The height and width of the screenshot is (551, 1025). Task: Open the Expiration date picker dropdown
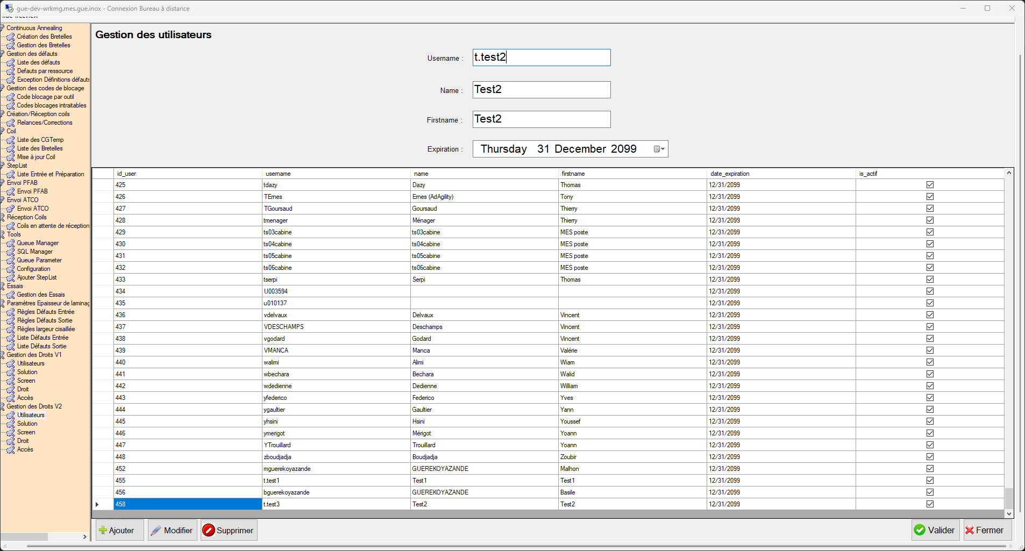click(x=659, y=149)
